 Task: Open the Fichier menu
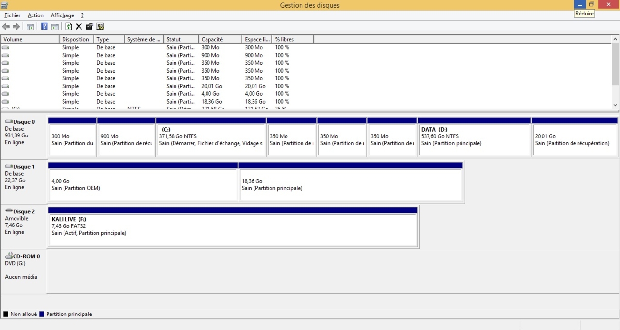click(13, 15)
